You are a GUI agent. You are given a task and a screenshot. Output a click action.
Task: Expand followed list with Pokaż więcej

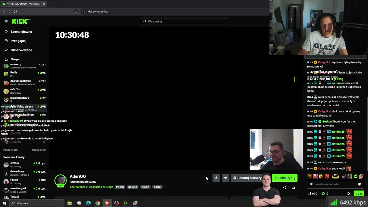[x=11, y=150]
